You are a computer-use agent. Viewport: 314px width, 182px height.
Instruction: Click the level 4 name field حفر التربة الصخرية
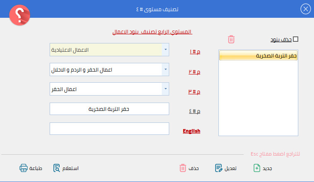click(x=109, y=109)
